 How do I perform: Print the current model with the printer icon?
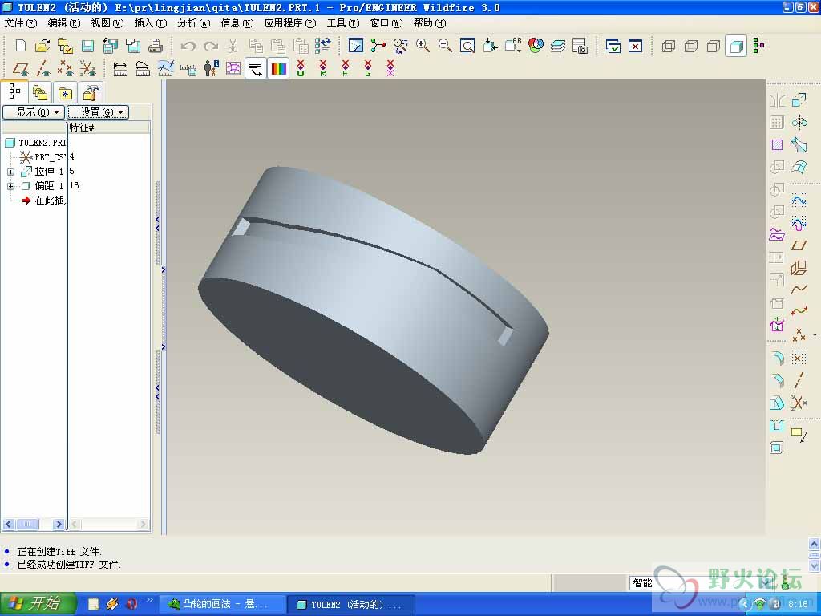coord(155,46)
